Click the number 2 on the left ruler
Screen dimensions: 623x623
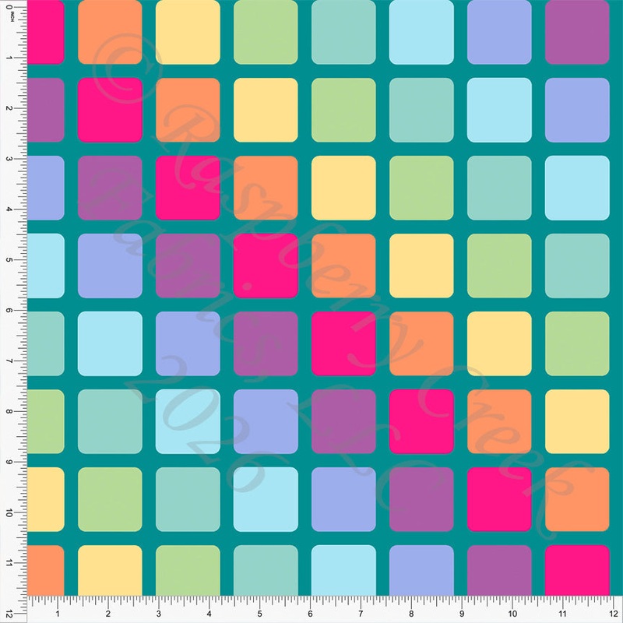(9, 108)
